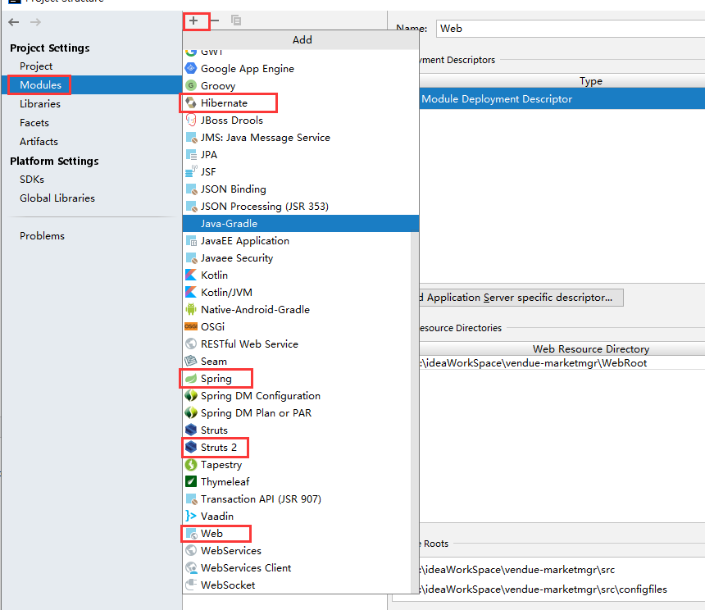This screenshot has height=610, width=705.
Task: Go forward with the right arrow
Action: tap(35, 22)
